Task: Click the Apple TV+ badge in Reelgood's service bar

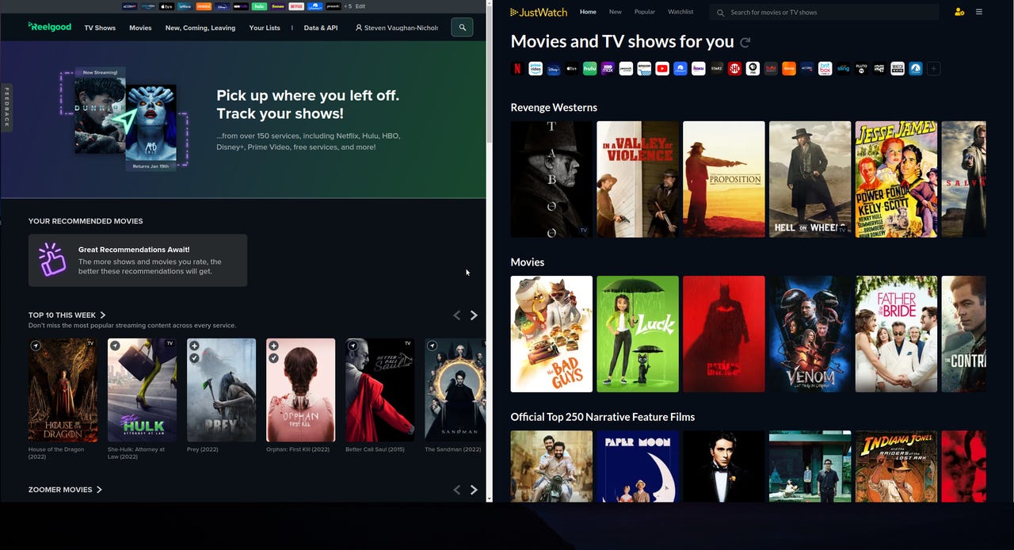Action: (166, 6)
